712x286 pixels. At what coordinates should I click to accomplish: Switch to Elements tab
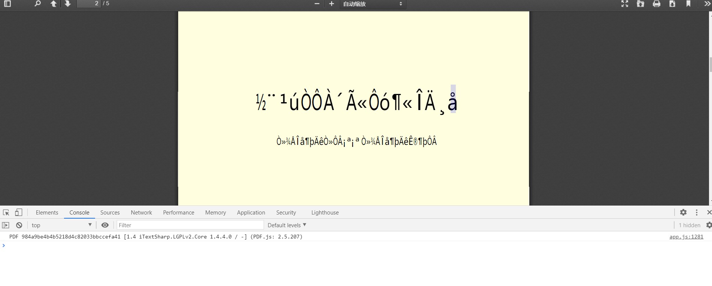click(47, 212)
